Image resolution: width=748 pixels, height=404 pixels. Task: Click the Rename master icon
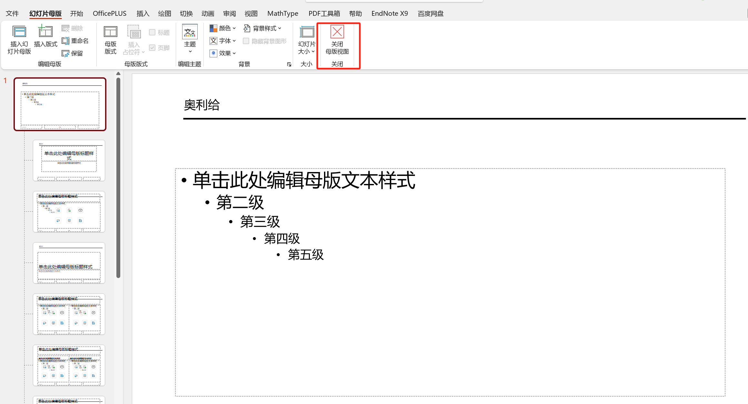(66, 41)
